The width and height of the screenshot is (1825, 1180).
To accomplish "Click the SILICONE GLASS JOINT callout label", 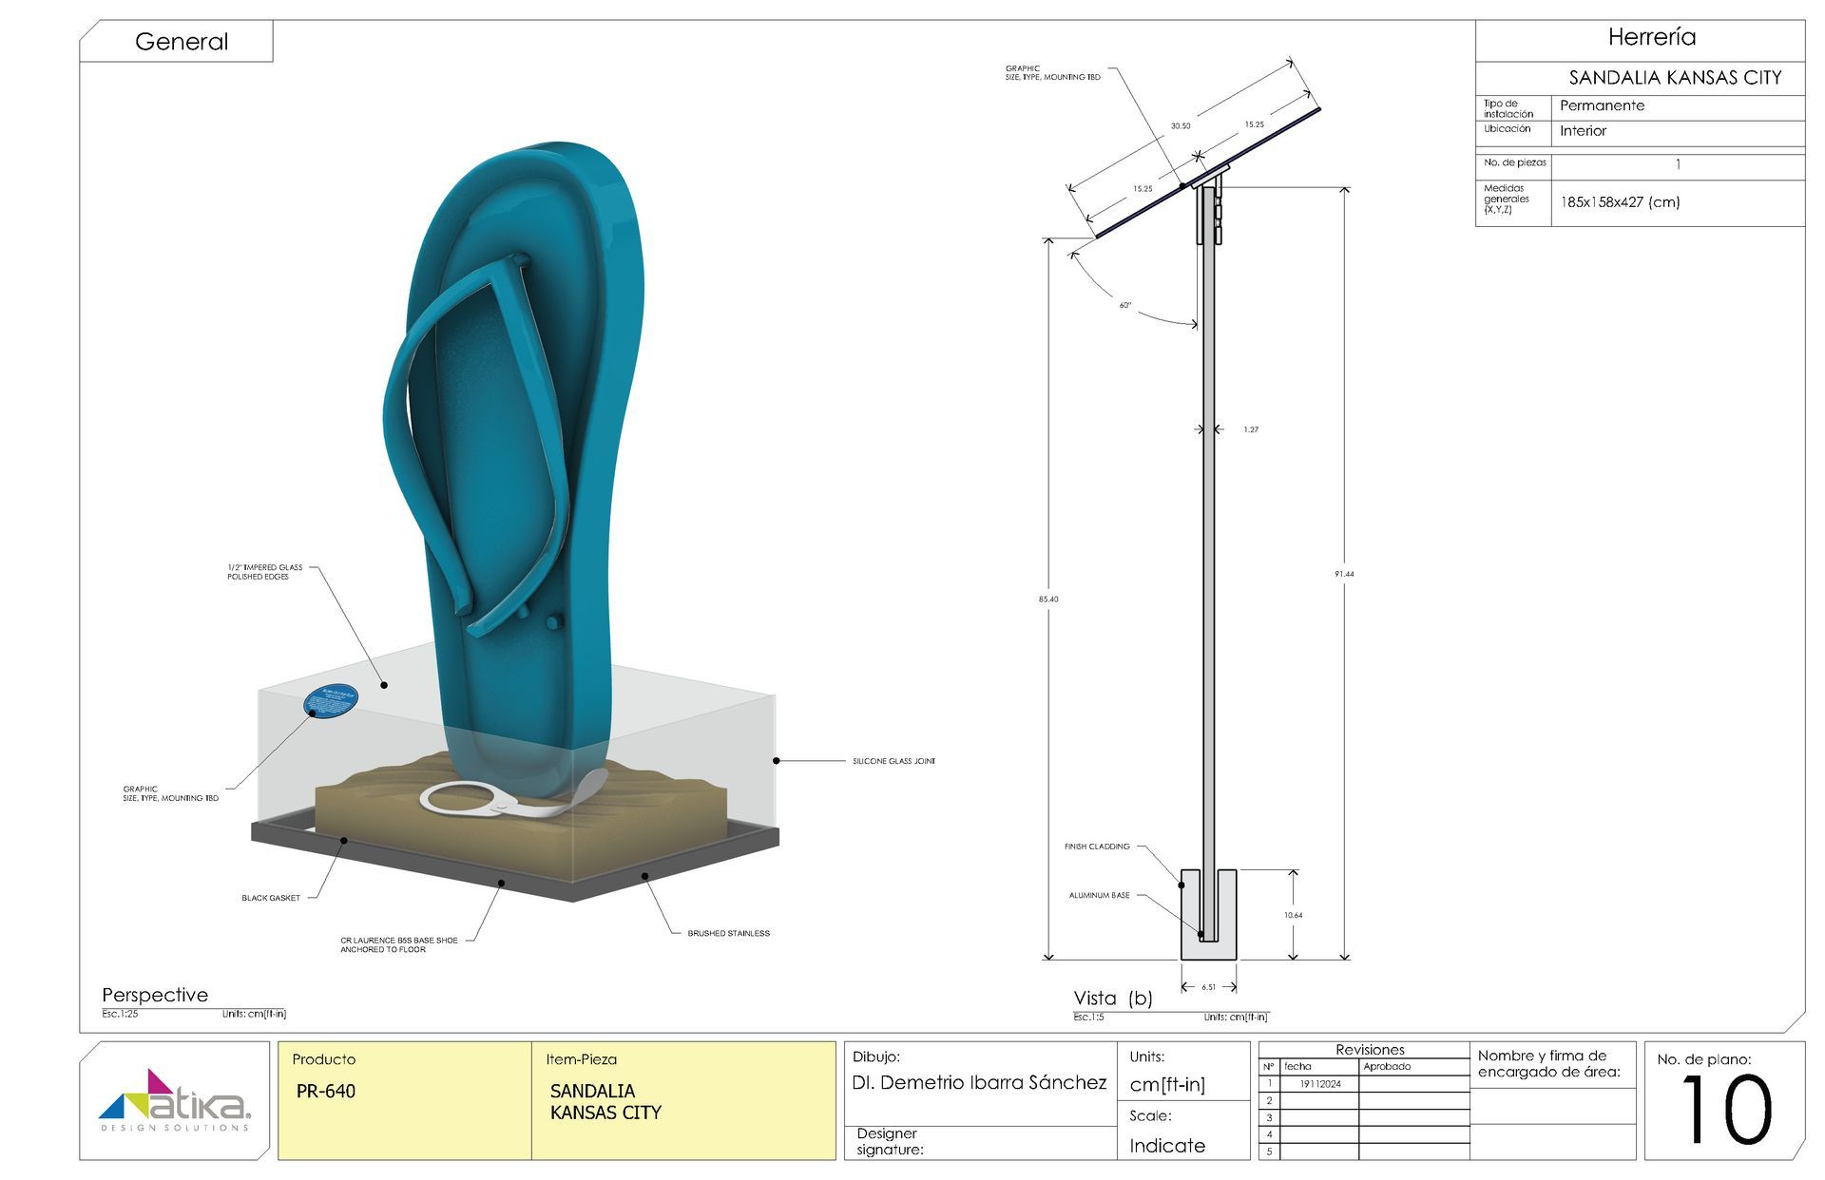I will (x=893, y=761).
